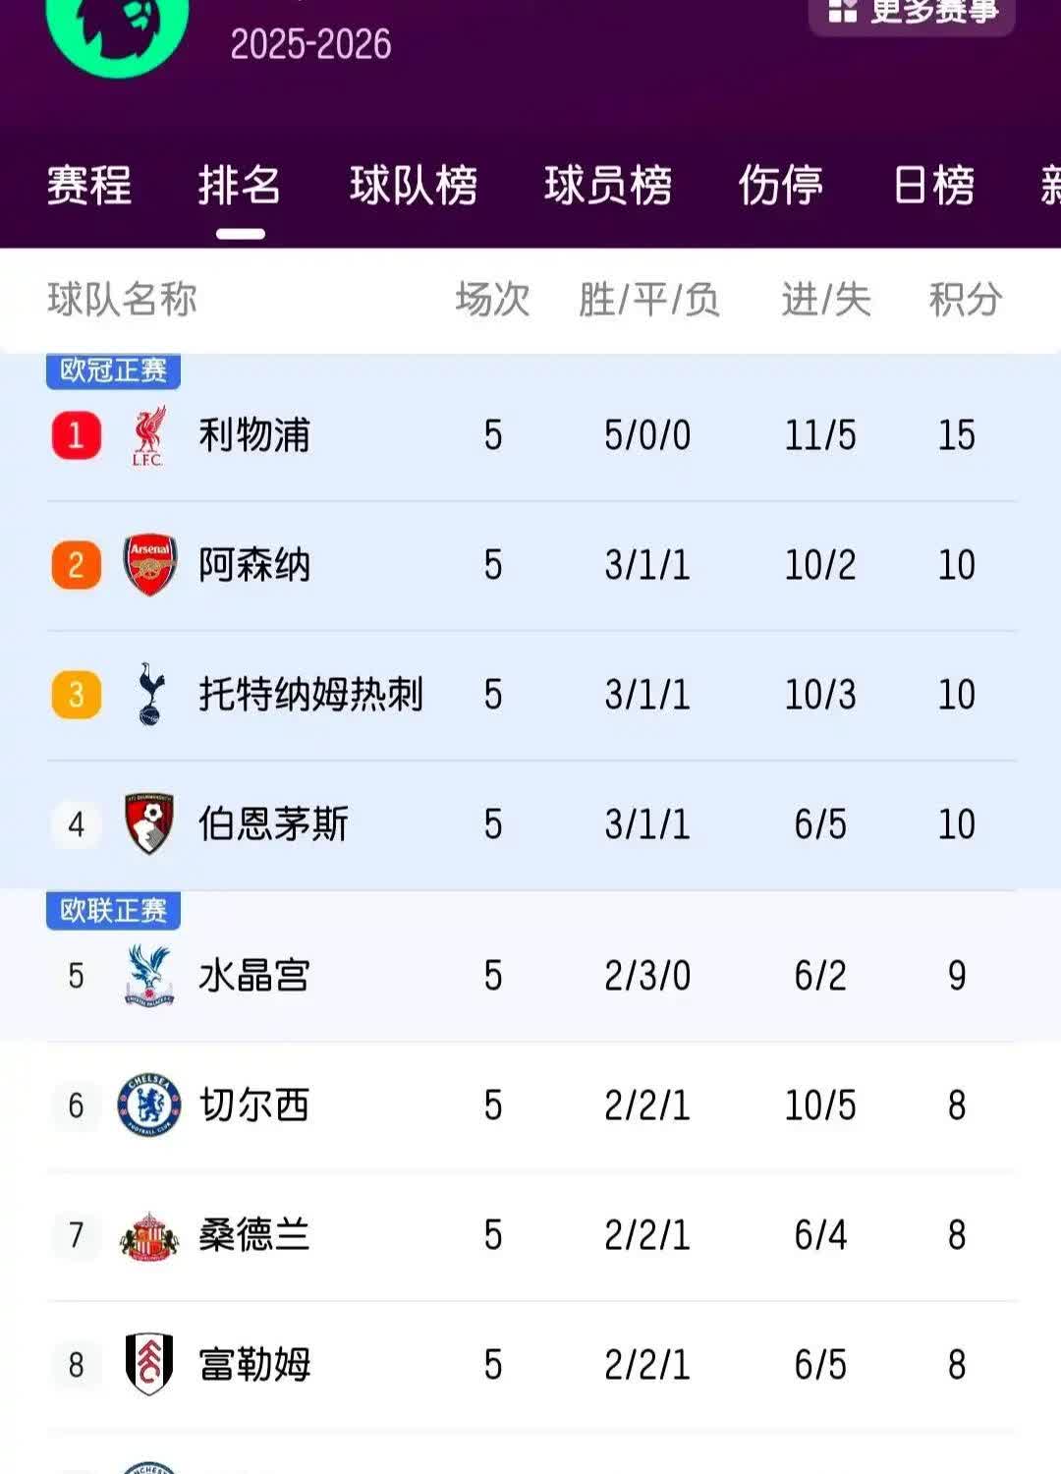Click the 欧冠正赛 zone label
1061x1474 pixels.
[x=113, y=370]
